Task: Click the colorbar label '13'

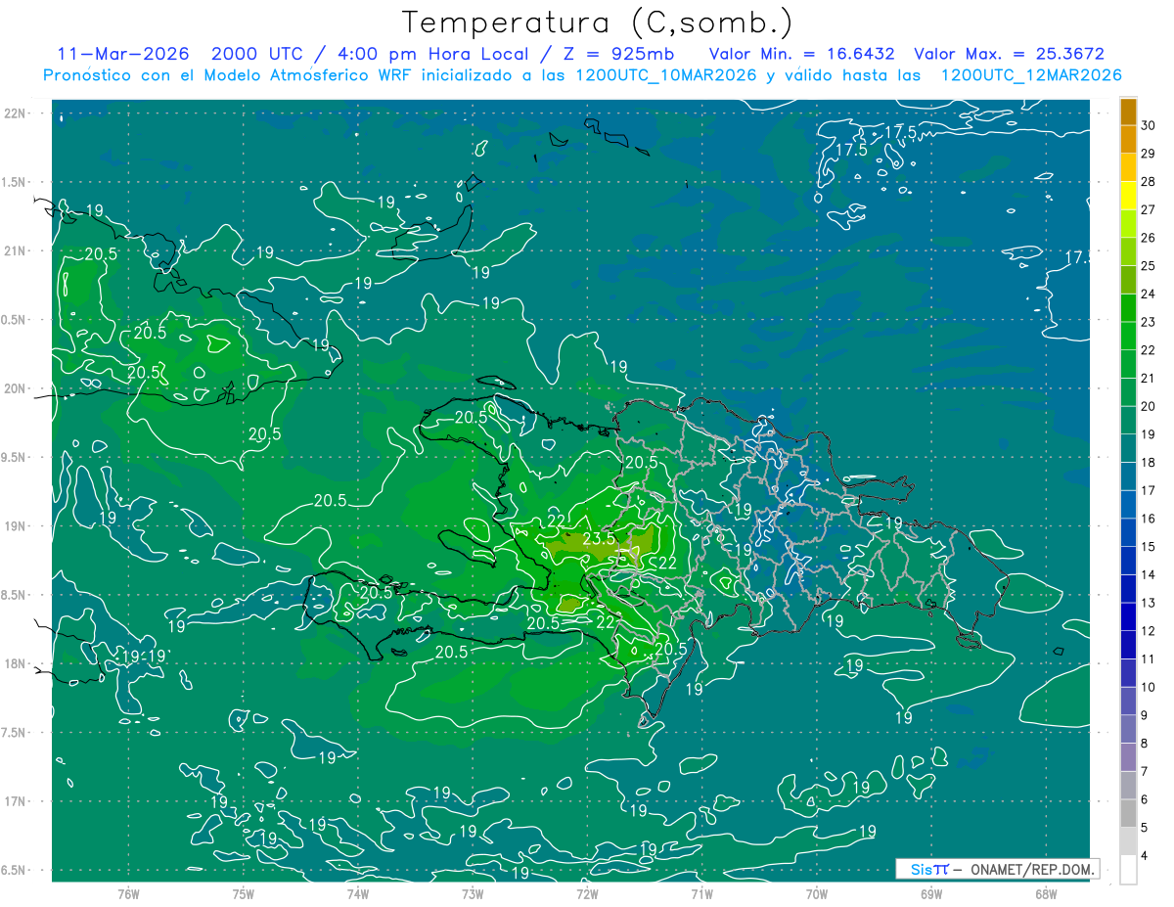Action: (1149, 603)
